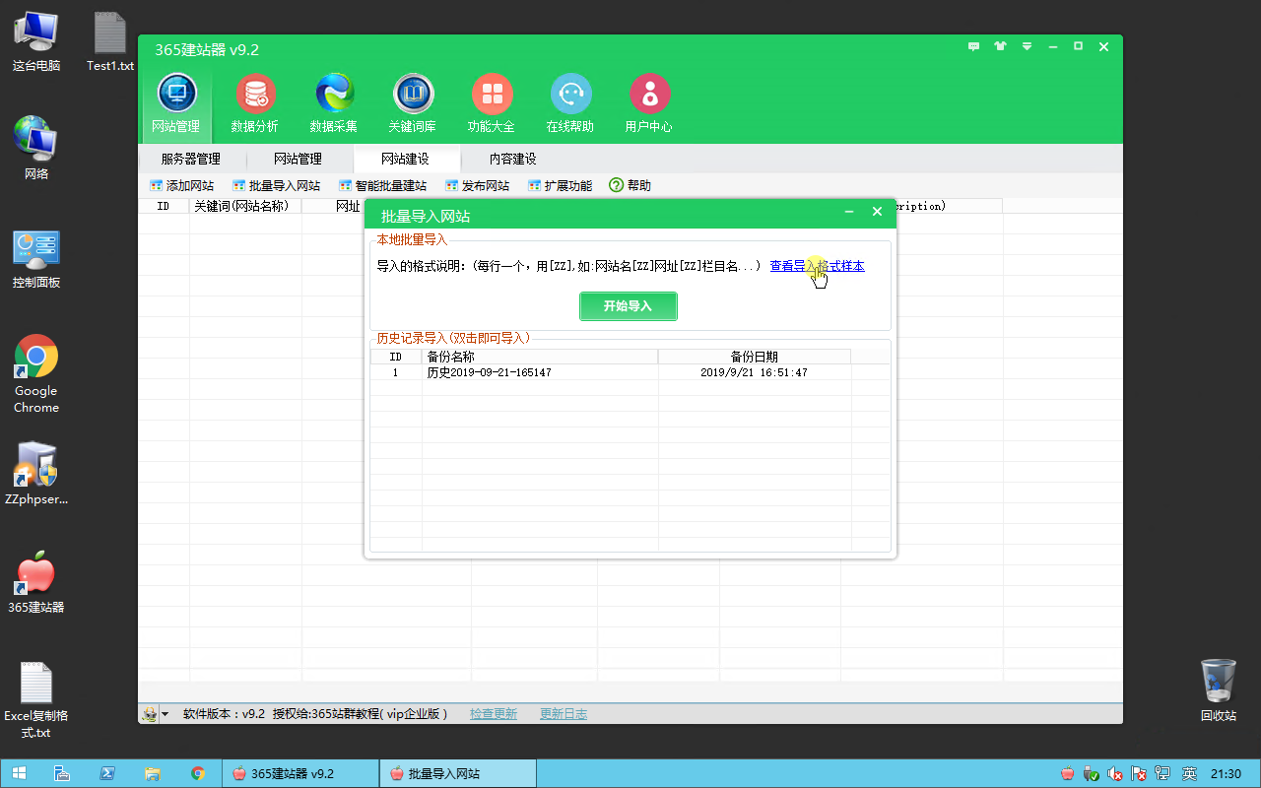Click 智能批量建站 in the toolbar
1261x788 pixels.
point(382,185)
